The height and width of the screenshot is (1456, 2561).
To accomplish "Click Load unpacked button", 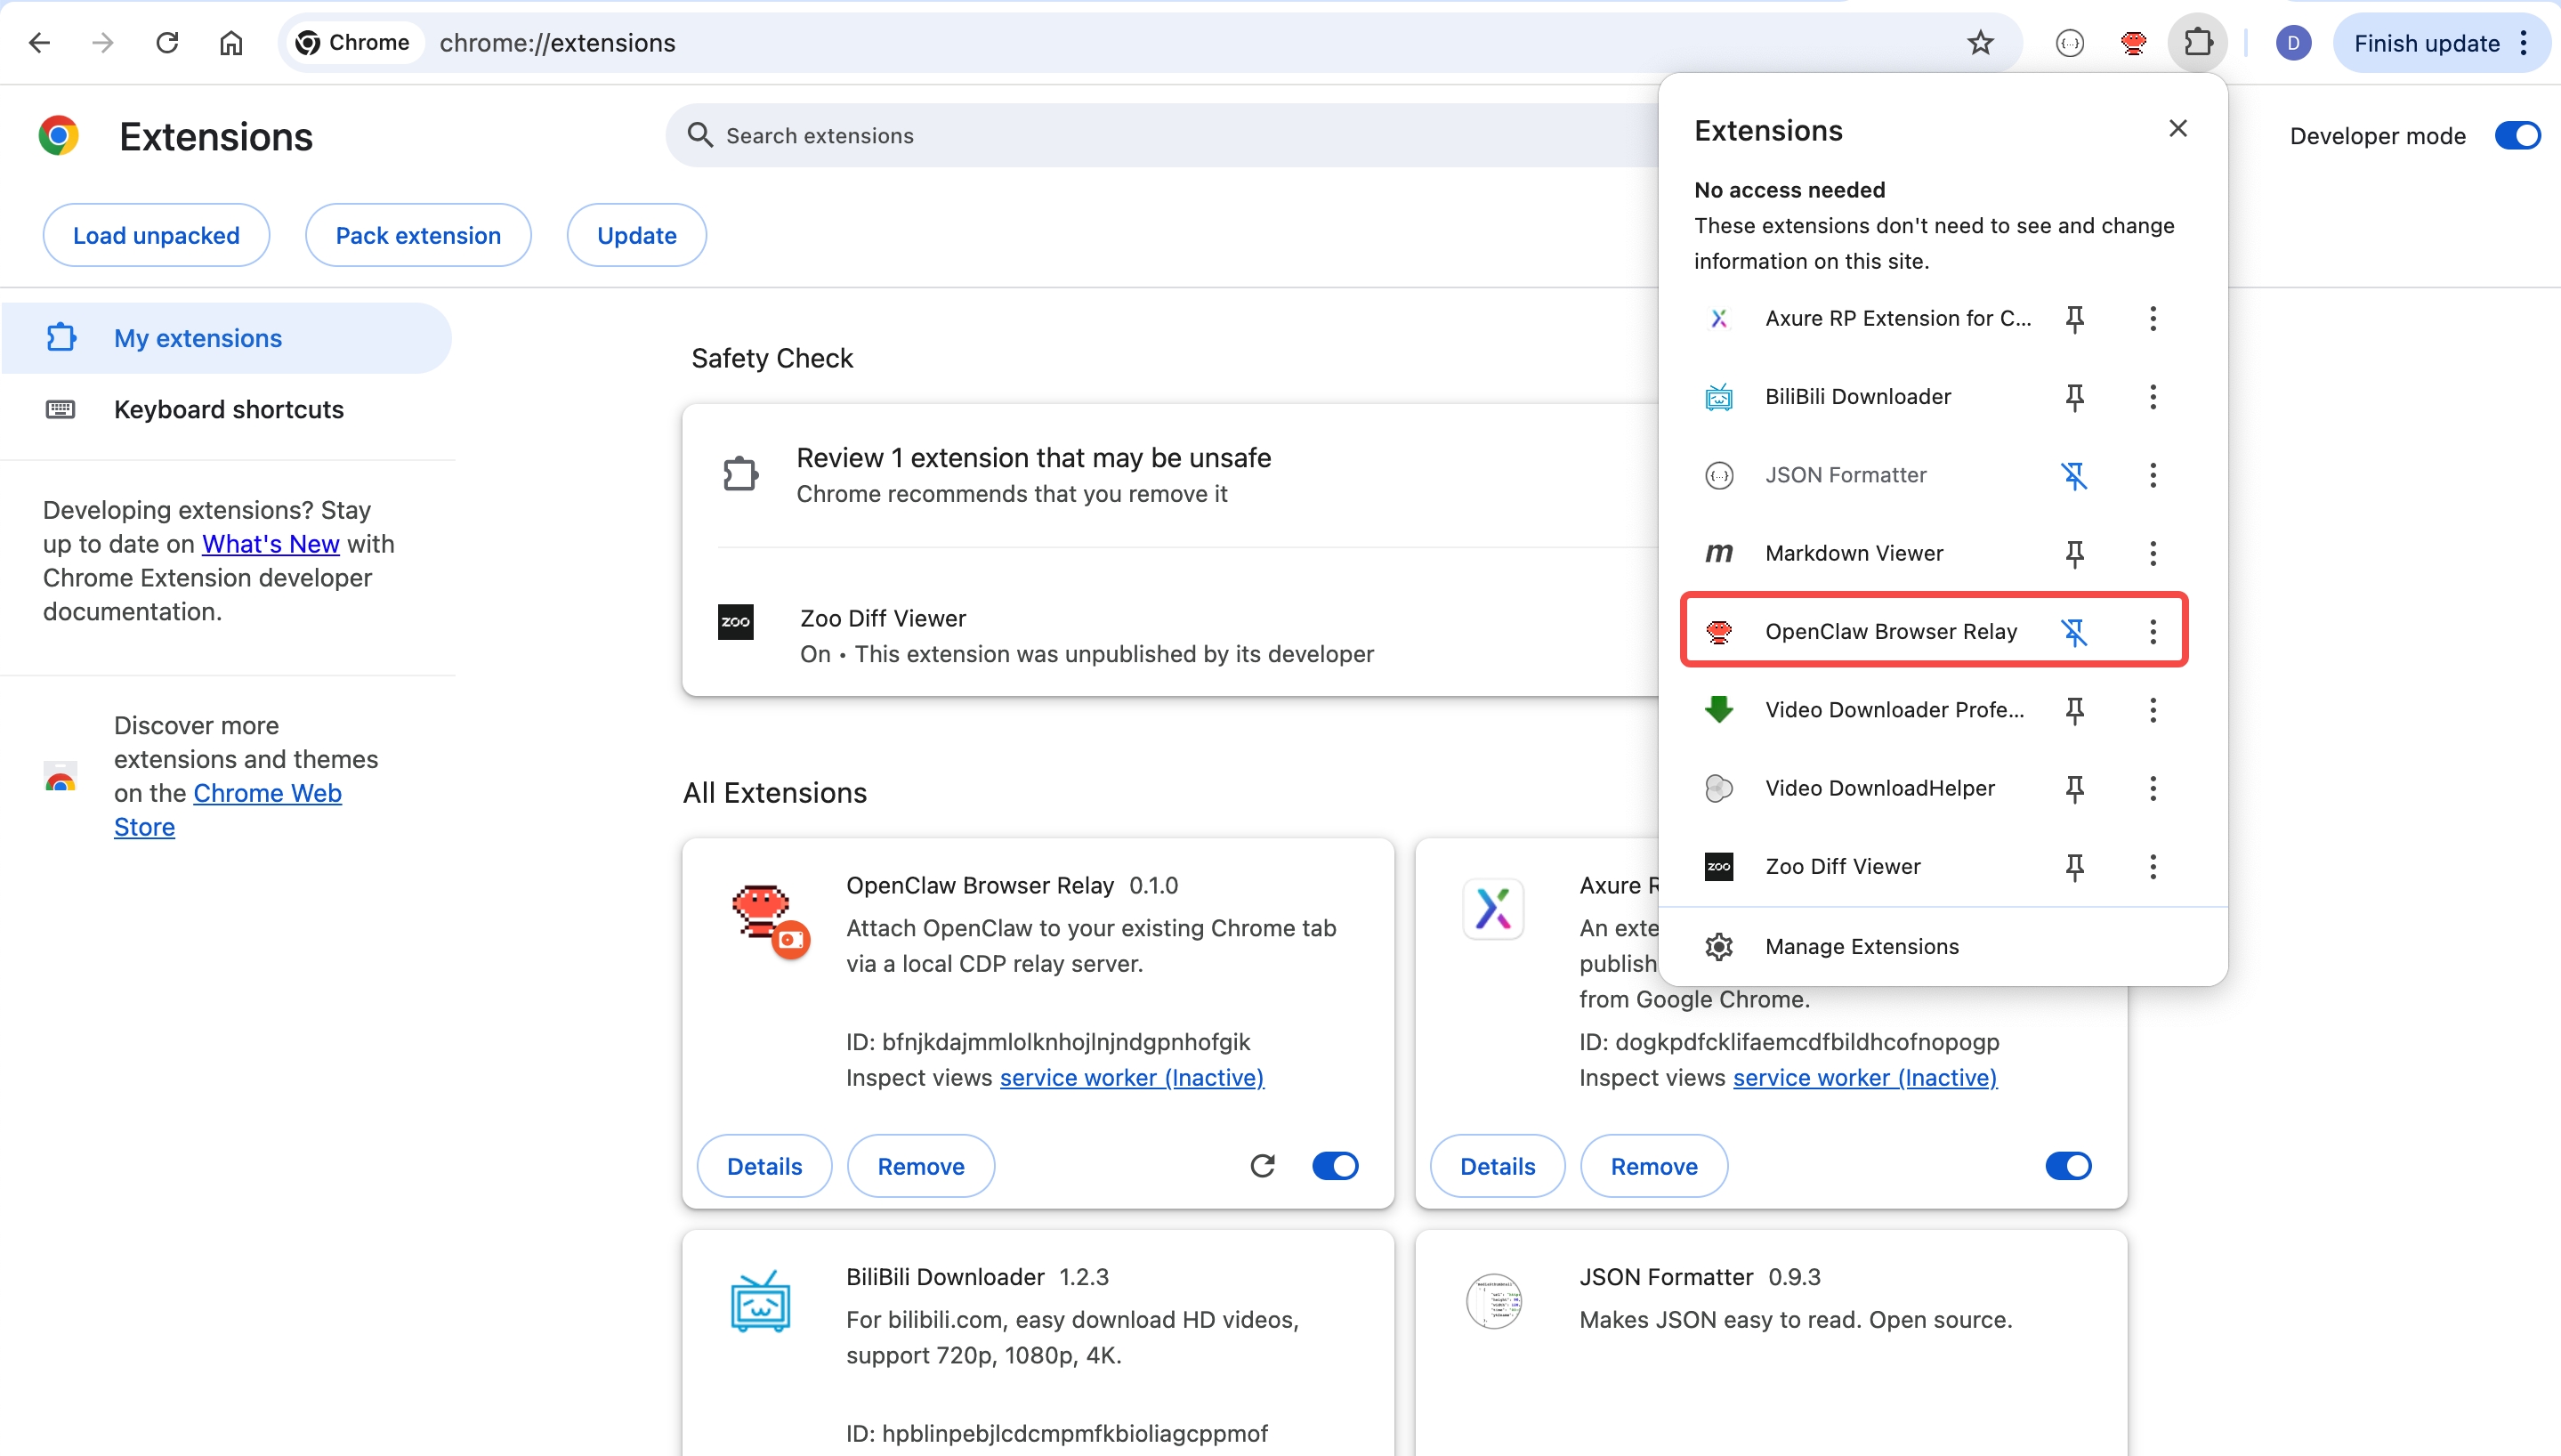I will tap(156, 236).
